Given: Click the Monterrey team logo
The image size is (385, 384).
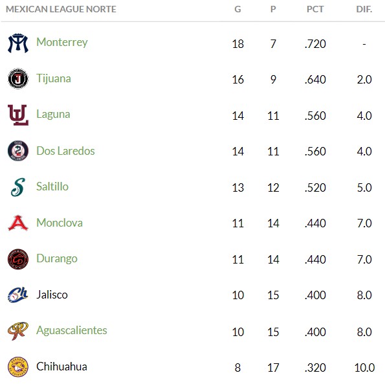Looking at the screenshot, I should point(18,43).
